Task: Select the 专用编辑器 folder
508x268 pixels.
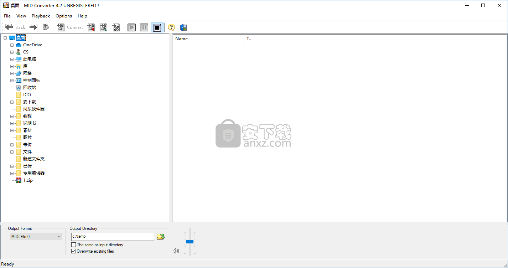Action: coord(34,173)
